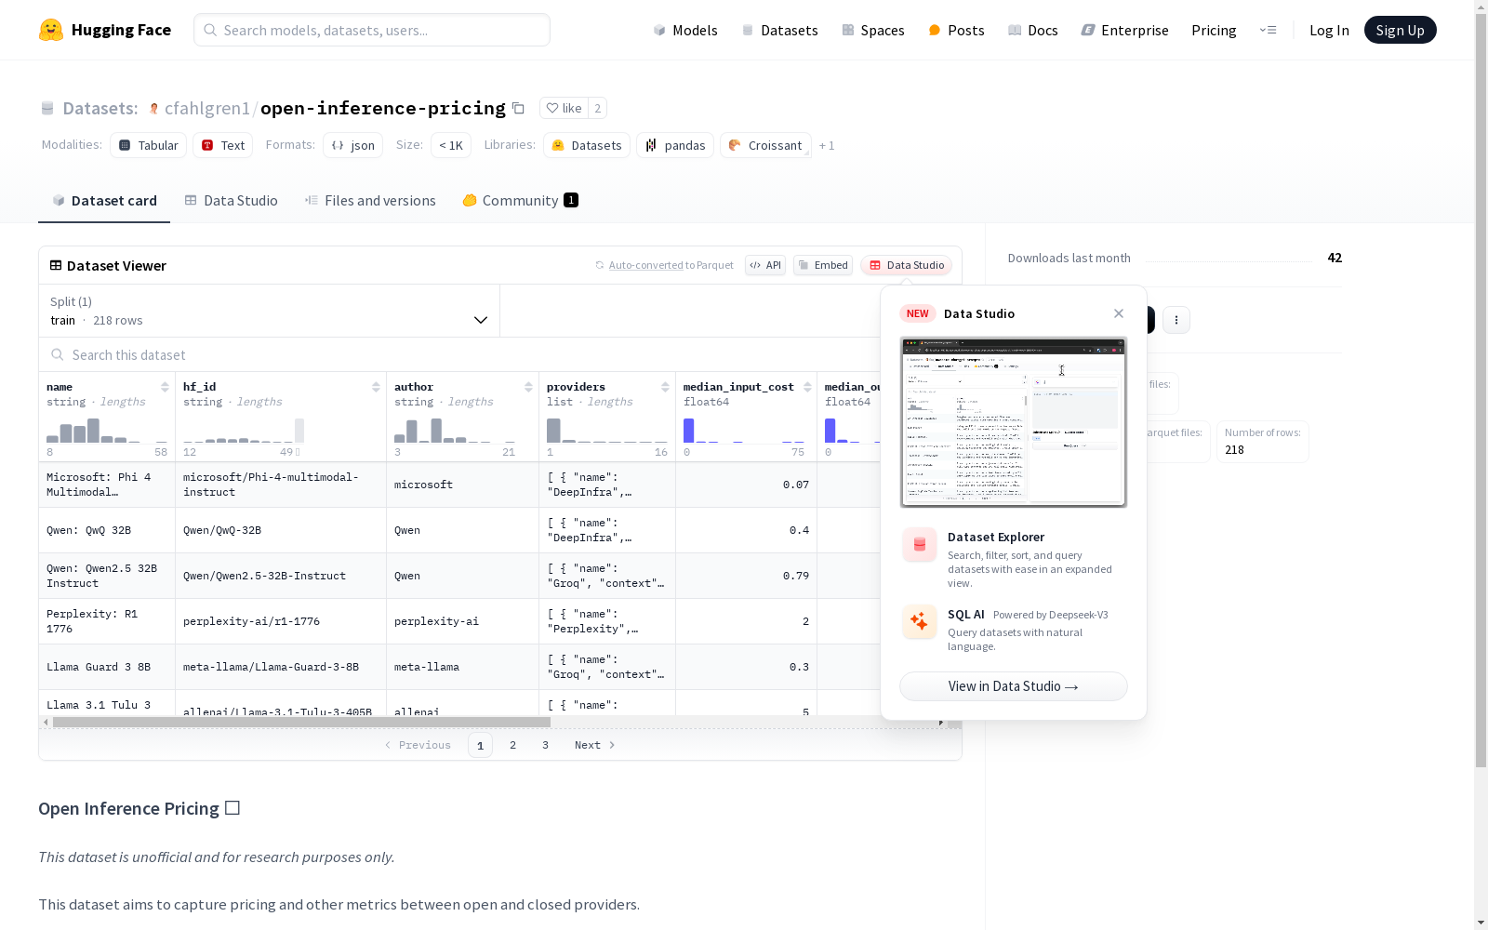Click View in Data Studio

pyautogui.click(x=1013, y=686)
